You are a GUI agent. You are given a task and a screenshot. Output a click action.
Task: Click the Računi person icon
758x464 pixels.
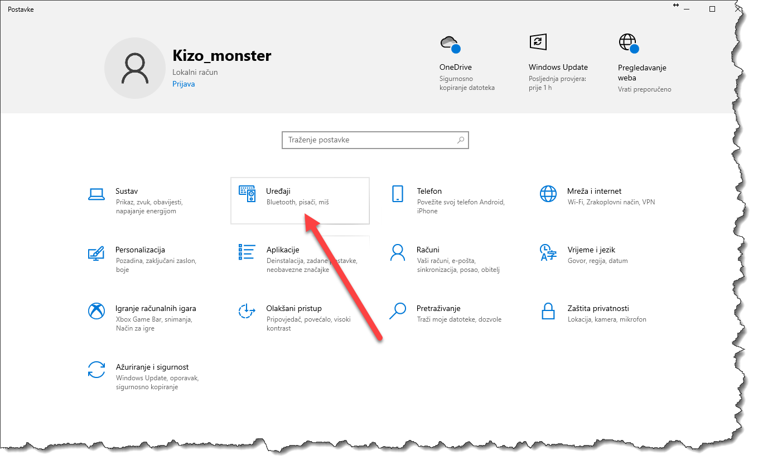(x=397, y=252)
